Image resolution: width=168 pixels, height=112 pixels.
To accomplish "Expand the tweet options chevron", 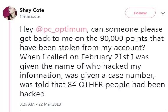I will click(163, 13).
